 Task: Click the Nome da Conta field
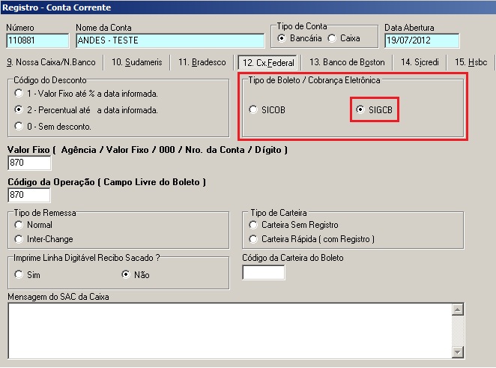(170, 40)
